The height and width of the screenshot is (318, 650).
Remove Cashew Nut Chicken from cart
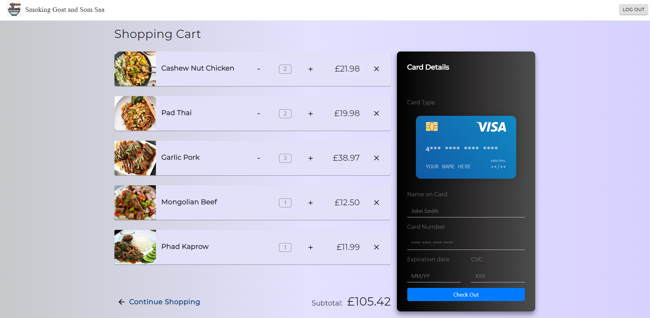(377, 69)
